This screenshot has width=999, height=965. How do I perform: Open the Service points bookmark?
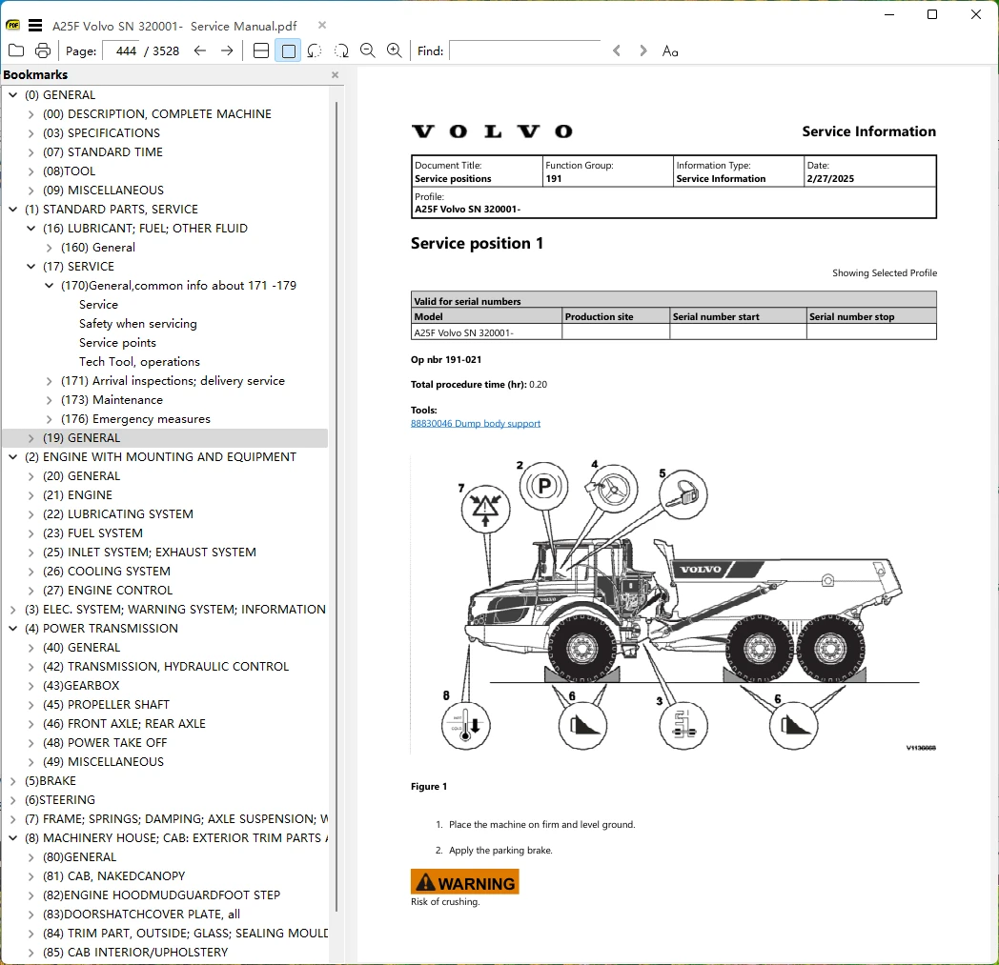[x=117, y=342]
